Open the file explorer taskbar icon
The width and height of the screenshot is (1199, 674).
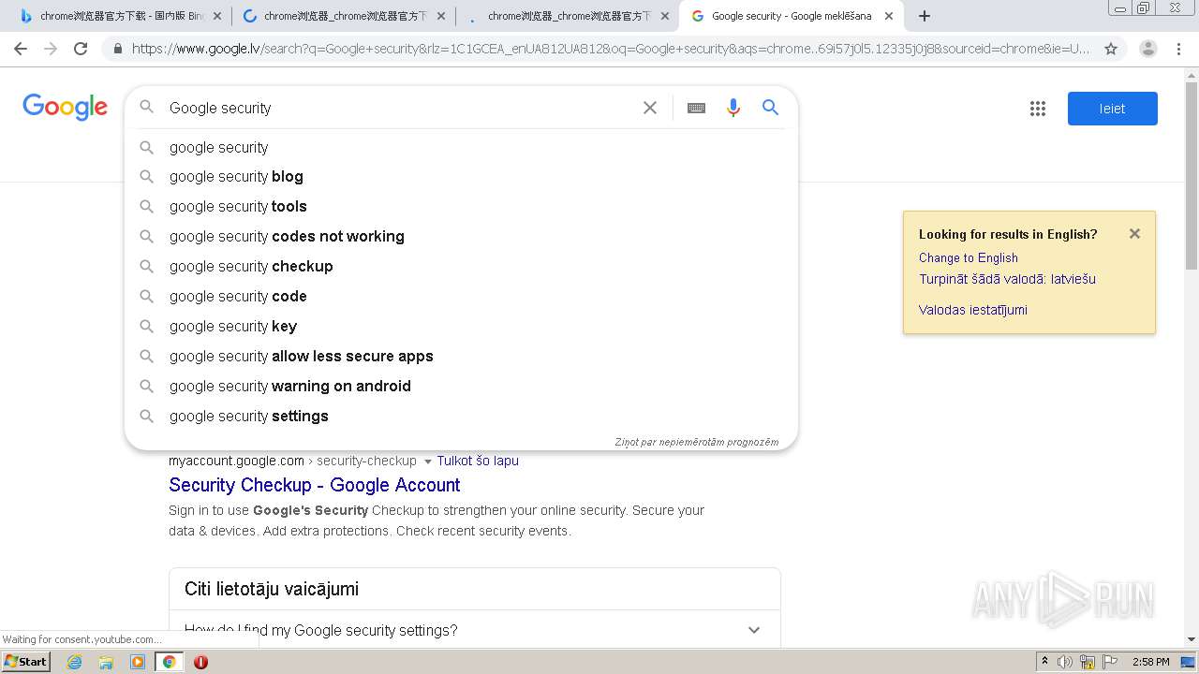tap(106, 662)
